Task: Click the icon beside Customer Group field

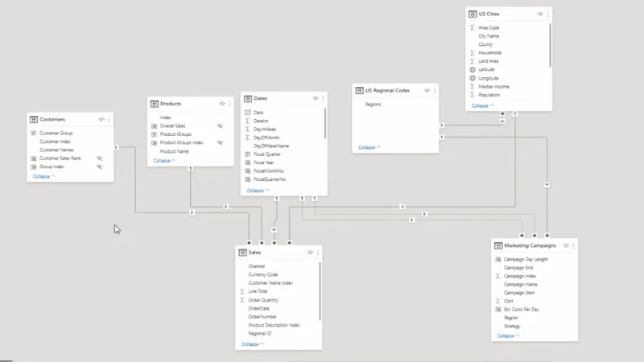Action: tap(34, 133)
